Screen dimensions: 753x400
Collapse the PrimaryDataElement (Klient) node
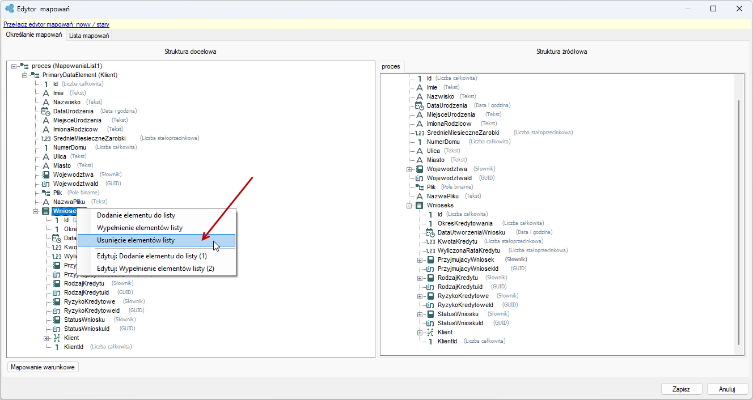24,75
